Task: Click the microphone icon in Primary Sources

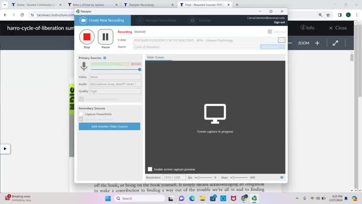Action: coord(84,67)
